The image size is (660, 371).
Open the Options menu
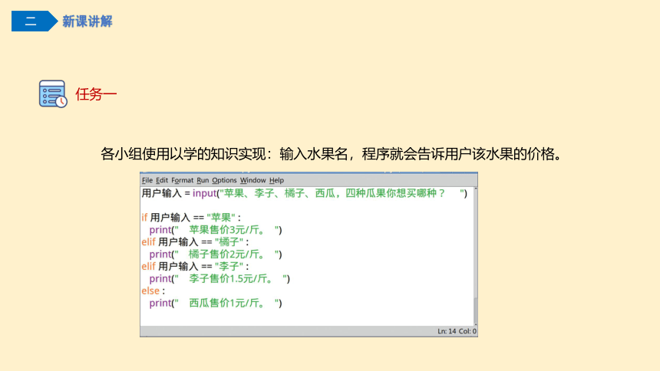224,180
